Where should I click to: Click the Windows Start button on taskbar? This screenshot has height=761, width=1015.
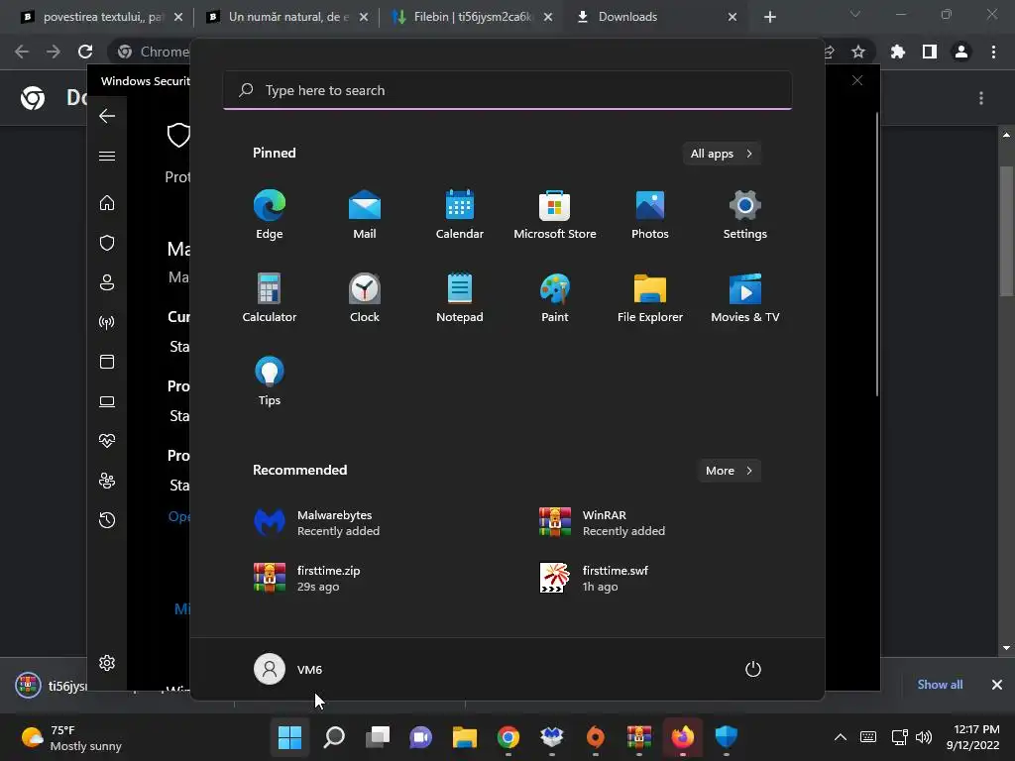pos(289,737)
